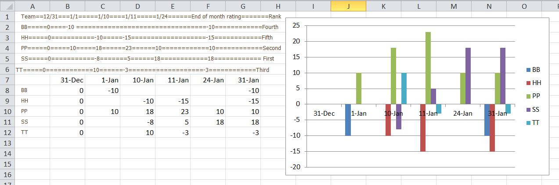Select cell with 31-Dec date header
This screenshot has height=185, width=559.
point(67,80)
